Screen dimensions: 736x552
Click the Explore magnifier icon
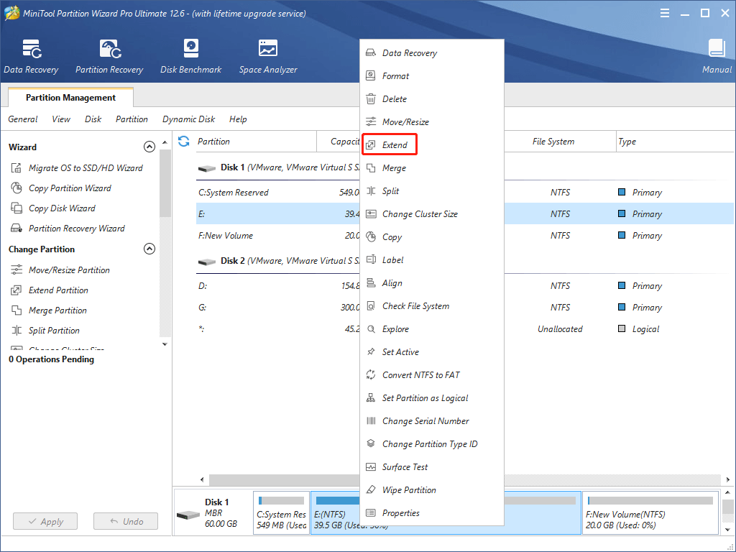[x=371, y=329]
